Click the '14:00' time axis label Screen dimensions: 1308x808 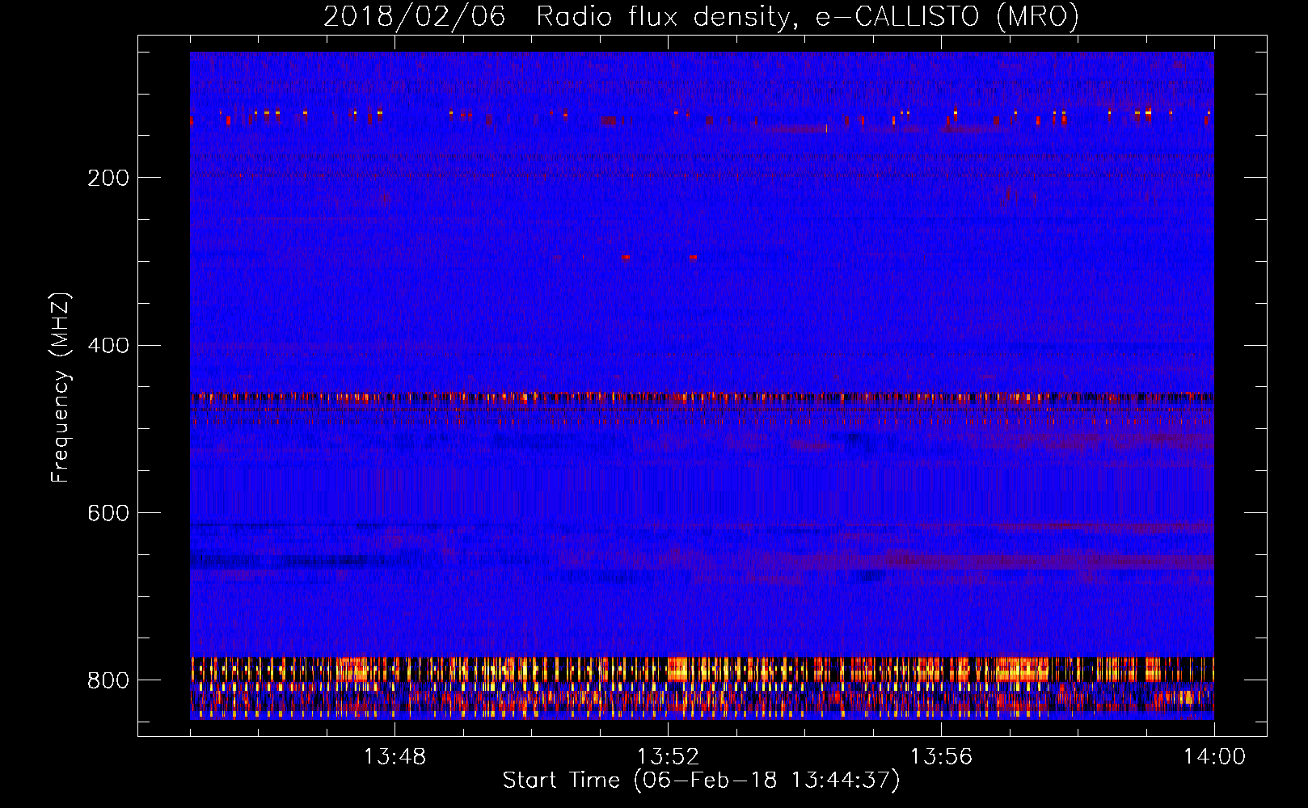coord(1214,757)
